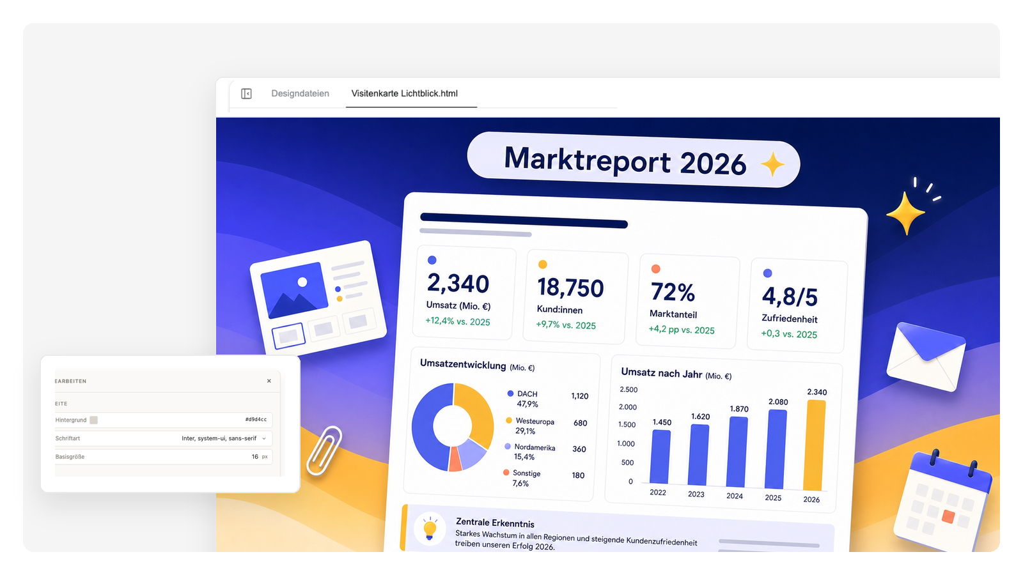Select the 360 Nordamerika value

579,449
